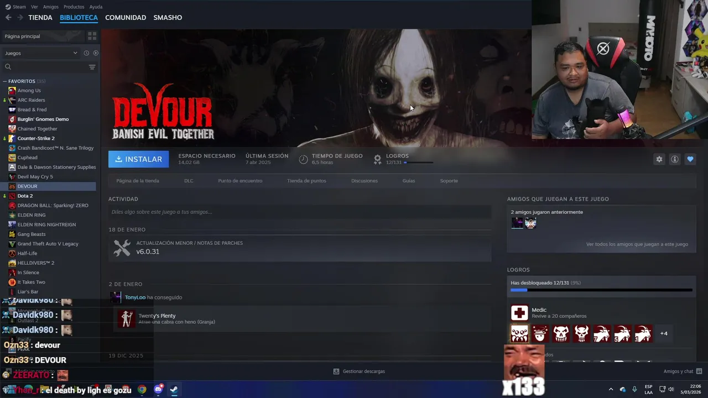Select the dizzy hat face achievement
Screen dimensions: 708x398
click(540, 333)
